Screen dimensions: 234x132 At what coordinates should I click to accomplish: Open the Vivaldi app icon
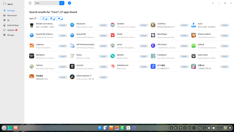(x=113, y=35)
